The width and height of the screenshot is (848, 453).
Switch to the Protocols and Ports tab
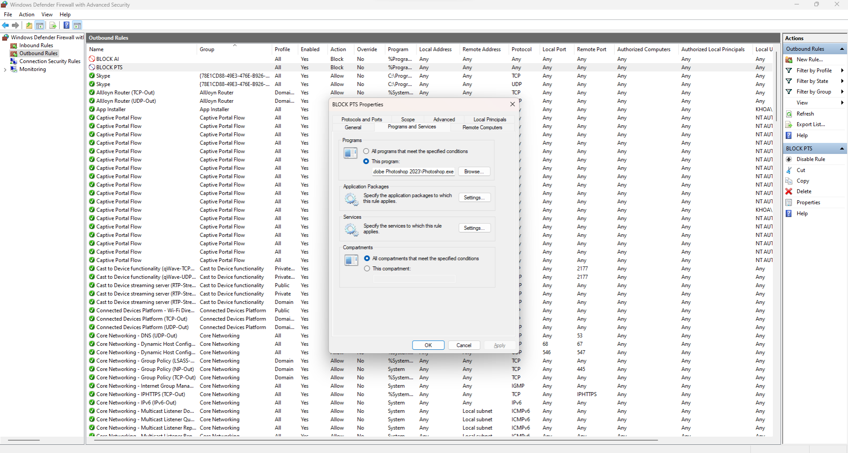(361, 120)
